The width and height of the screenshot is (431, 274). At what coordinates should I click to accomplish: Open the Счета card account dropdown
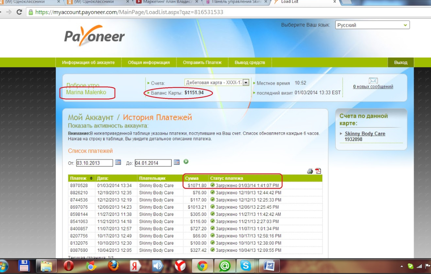click(217, 83)
